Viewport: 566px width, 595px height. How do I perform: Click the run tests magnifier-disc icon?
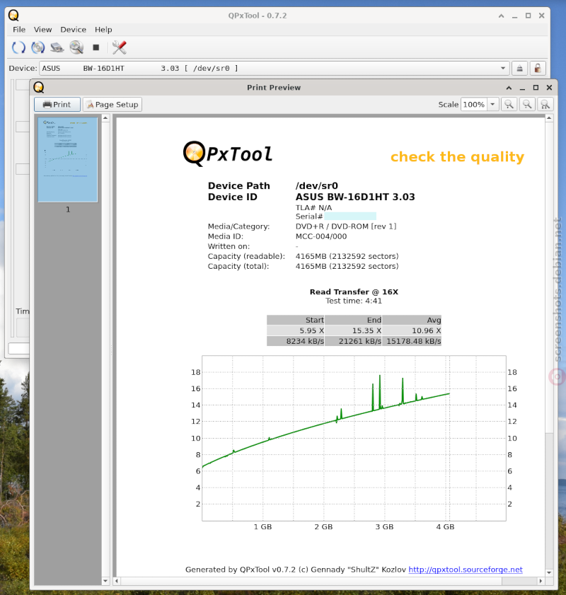[x=76, y=47]
